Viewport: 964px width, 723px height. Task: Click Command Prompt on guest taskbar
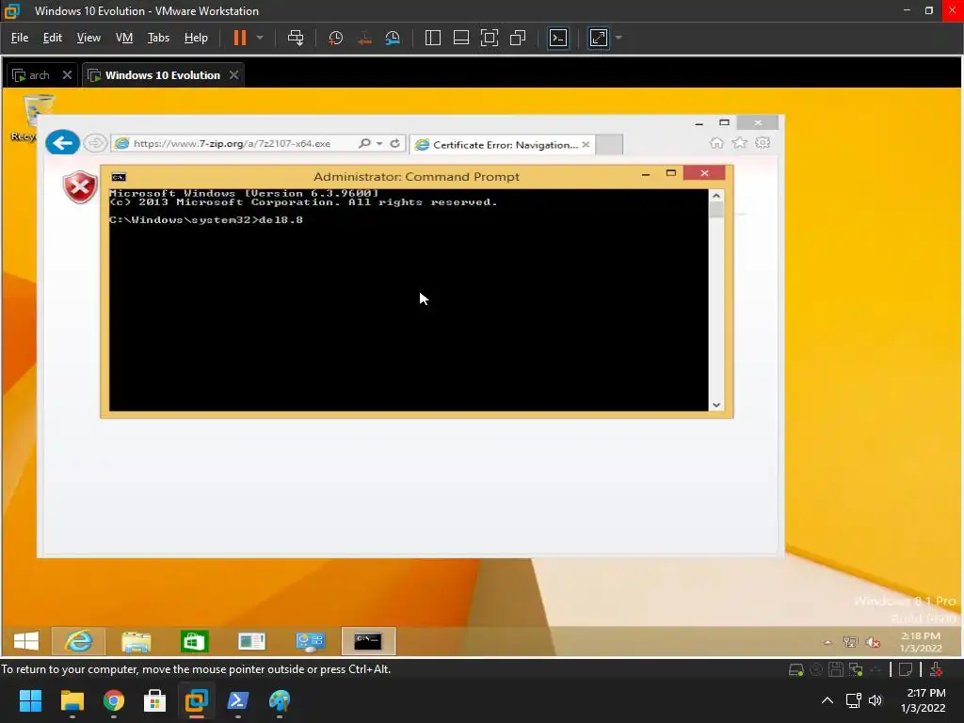coord(368,641)
